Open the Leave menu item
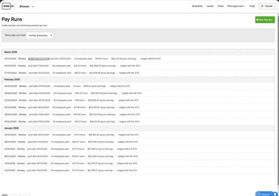This screenshot has width=279, height=196. pyautogui.click(x=210, y=6)
